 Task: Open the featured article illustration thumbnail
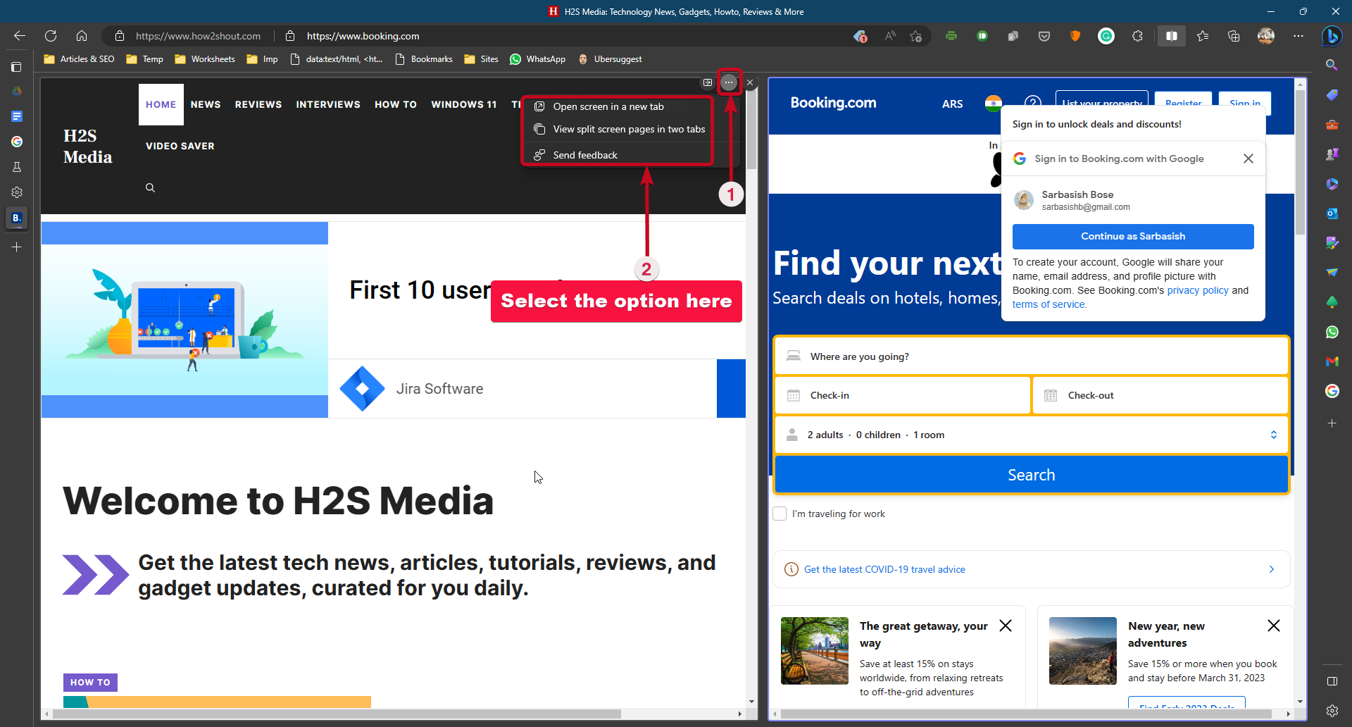point(184,320)
